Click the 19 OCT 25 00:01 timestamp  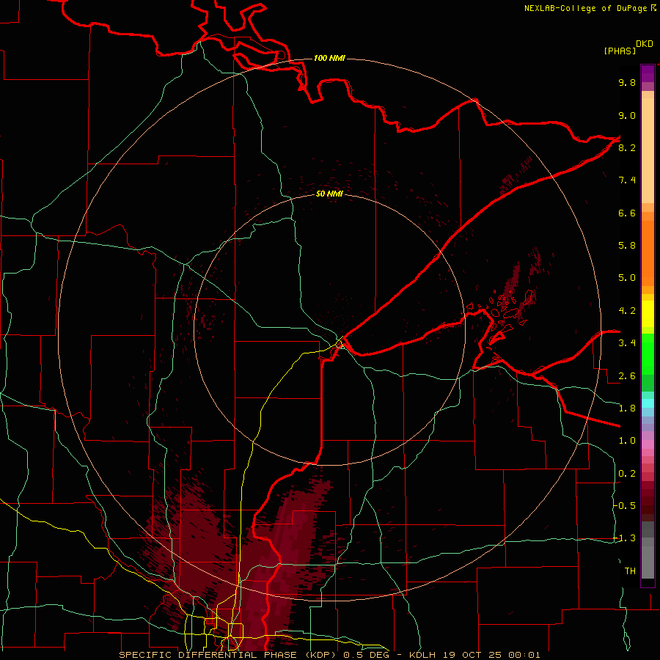(491, 655)
